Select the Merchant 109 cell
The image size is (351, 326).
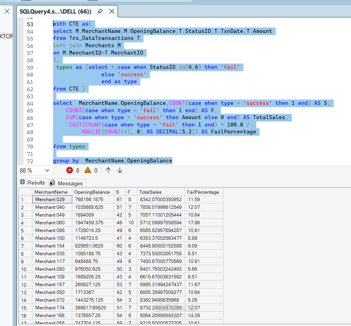52,277
